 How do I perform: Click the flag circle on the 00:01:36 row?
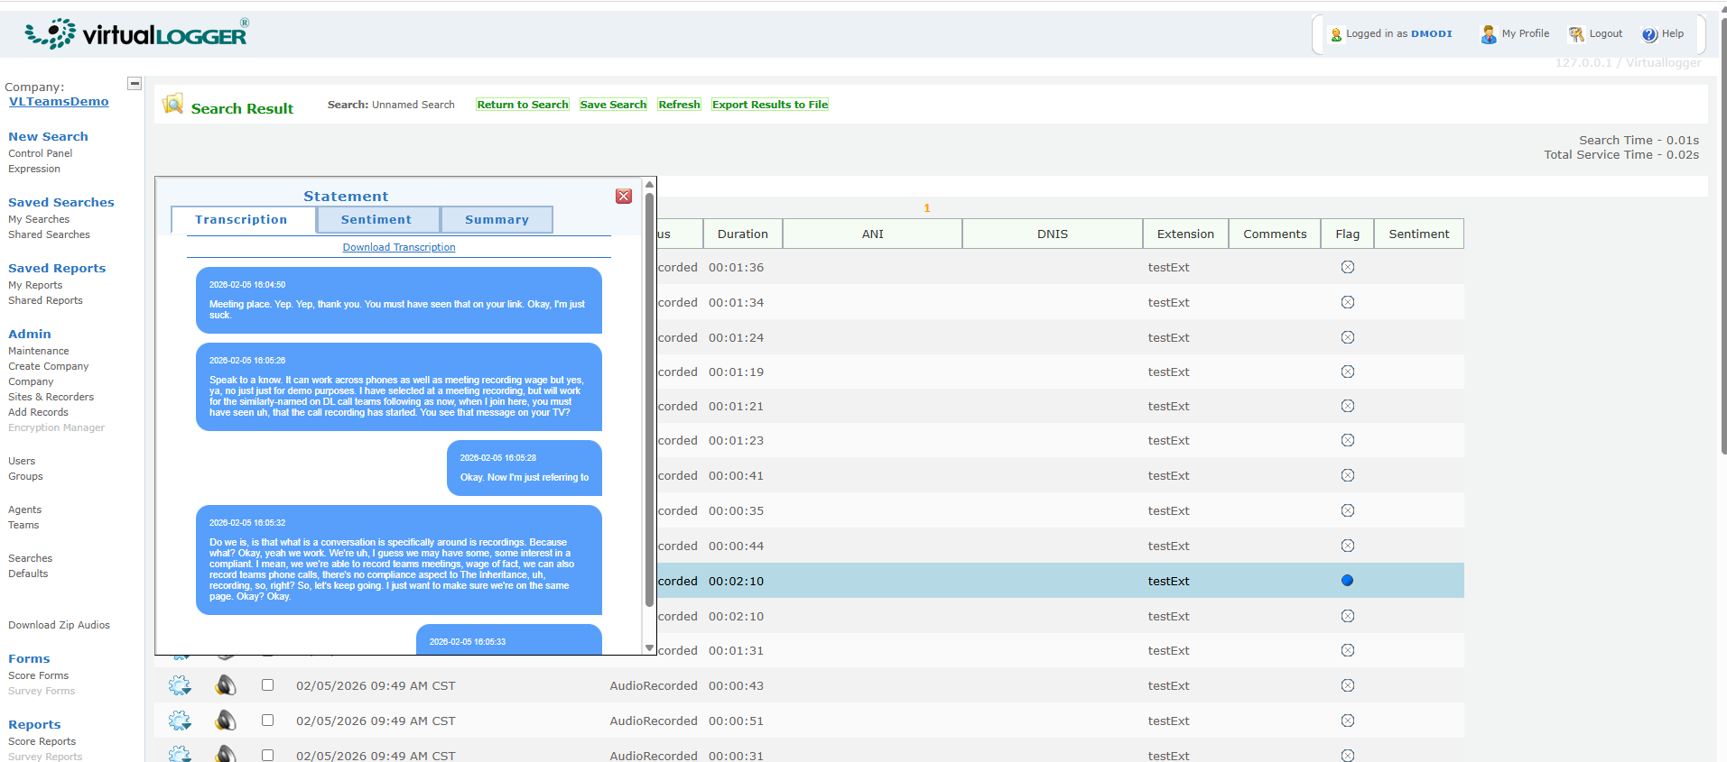(1347, 267)
